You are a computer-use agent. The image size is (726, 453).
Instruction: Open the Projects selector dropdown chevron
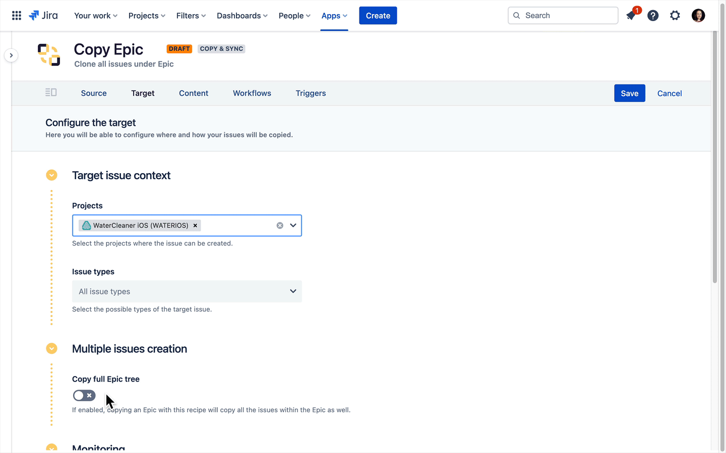(x=293, y=225)
